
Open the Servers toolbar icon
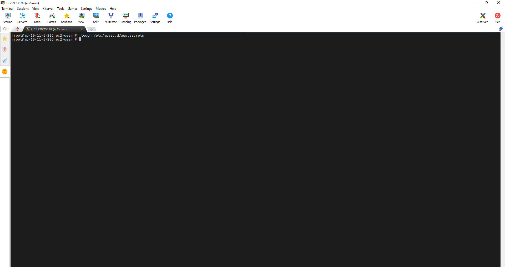(22, 18)
